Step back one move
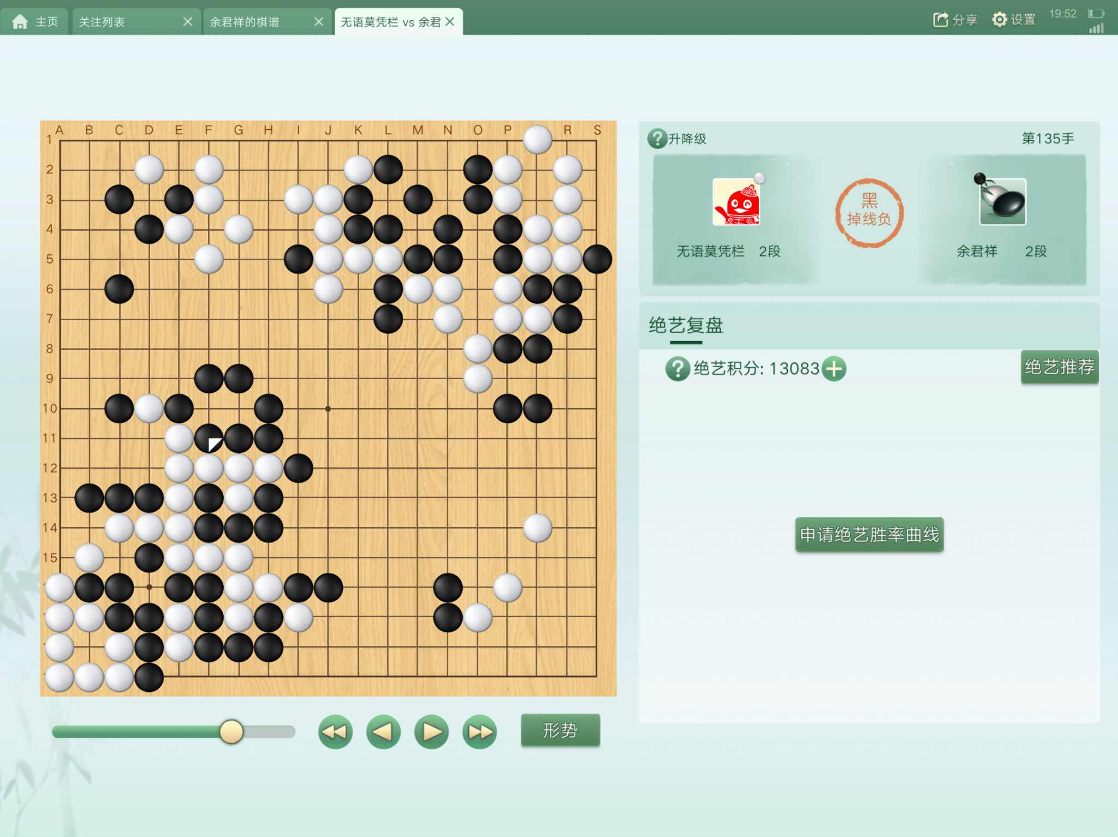 [383, 731]
